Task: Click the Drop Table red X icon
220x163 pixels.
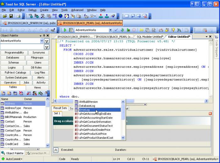Action: 21,93
